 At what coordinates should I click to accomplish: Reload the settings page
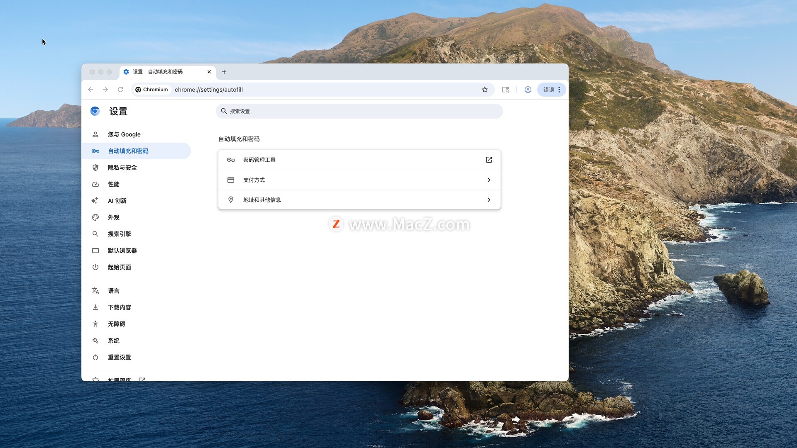pyautogui.click(x=120, y=90)
